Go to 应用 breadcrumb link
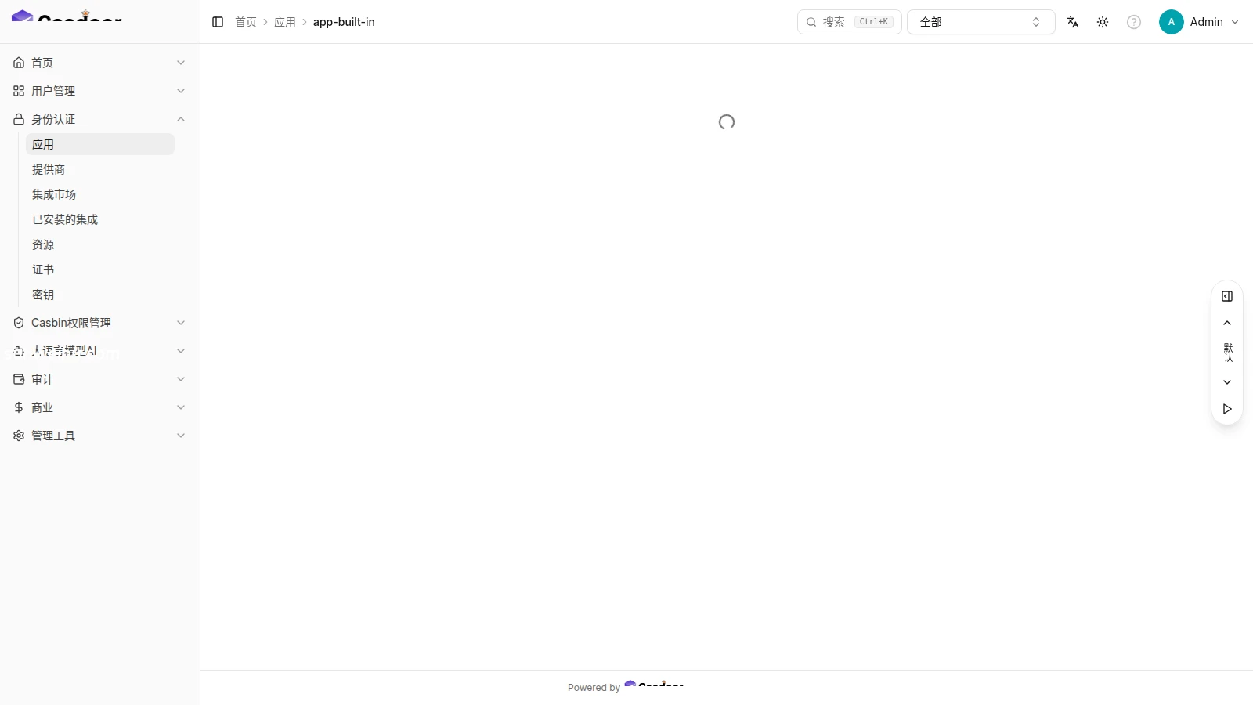This screenshot has height=705, width=1253. [x=285, y=22]
